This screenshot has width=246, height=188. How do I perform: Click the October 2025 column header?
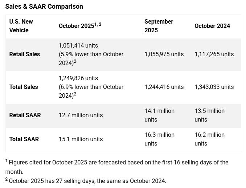[80, 26]
